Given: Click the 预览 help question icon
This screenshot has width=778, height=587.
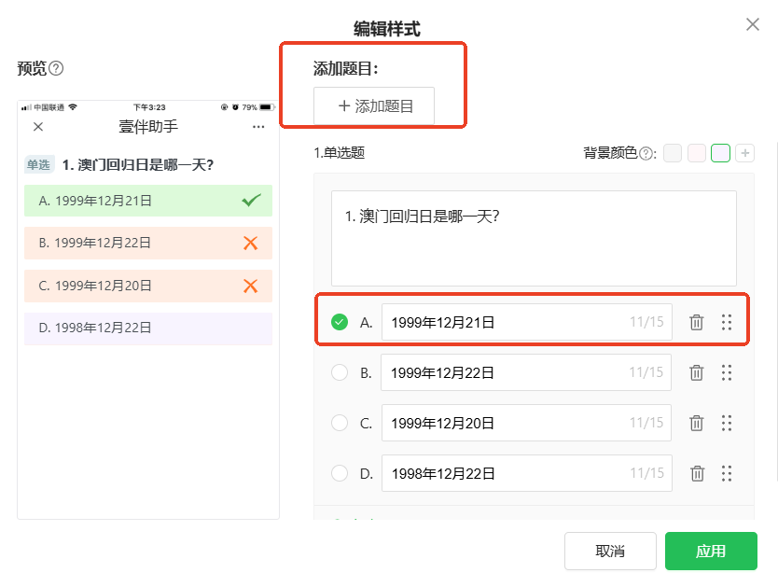Looking at the screenshot, I should click(x=57, y=68).
